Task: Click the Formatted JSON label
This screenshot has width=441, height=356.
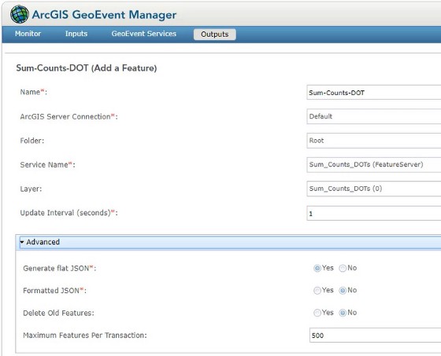Action: click(54, 291)
